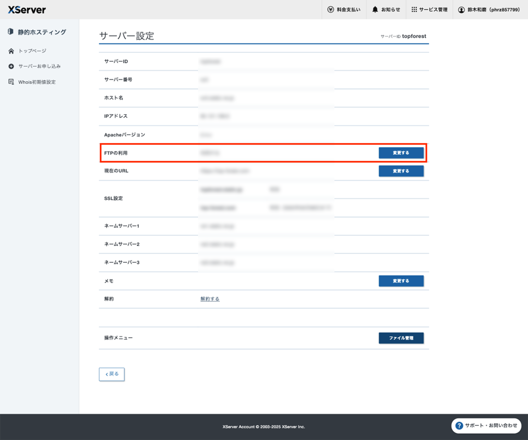Click the user account avatar icon
This screenshot has height=440, width=528.
point(461,10)
